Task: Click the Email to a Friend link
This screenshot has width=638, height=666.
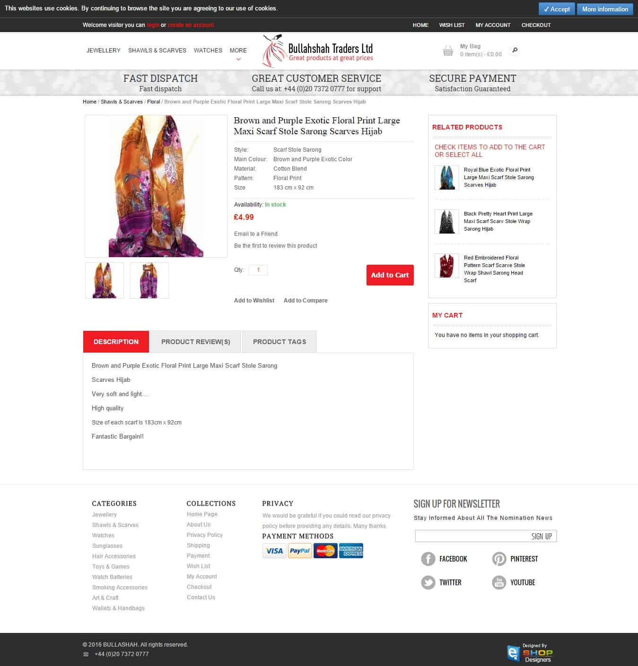Action: click(256, 234)
